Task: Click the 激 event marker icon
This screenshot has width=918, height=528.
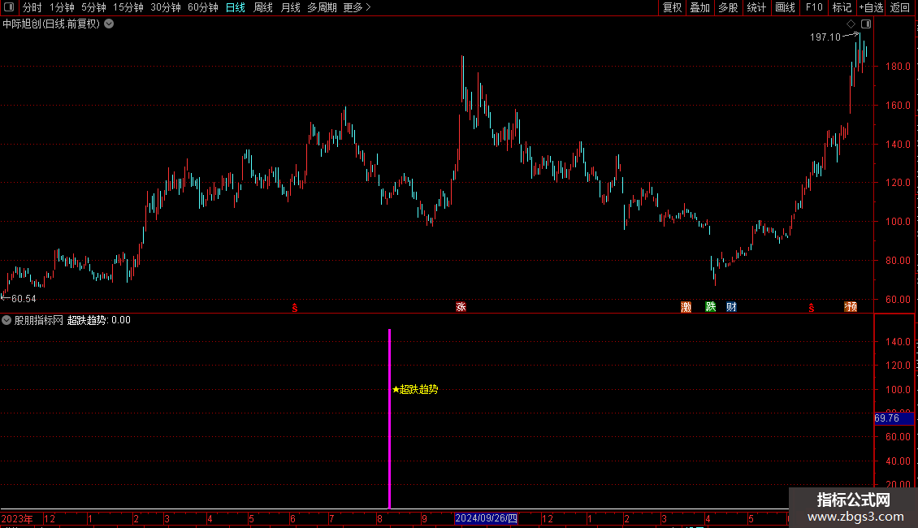Action: 686,307
